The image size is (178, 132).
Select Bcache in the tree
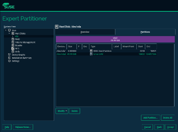(x=19, y=45)
